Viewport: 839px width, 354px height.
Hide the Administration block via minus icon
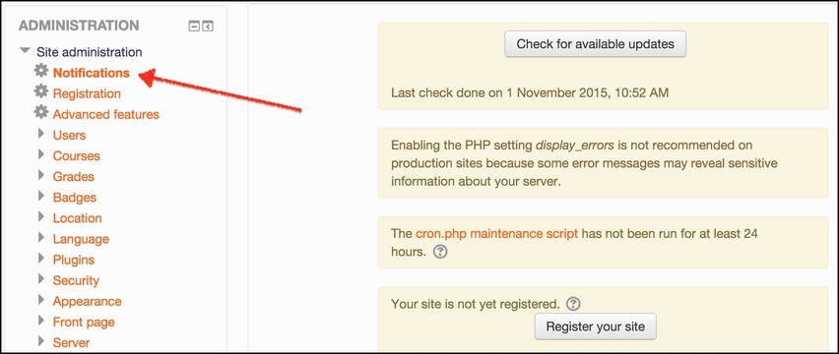(194, 26)
